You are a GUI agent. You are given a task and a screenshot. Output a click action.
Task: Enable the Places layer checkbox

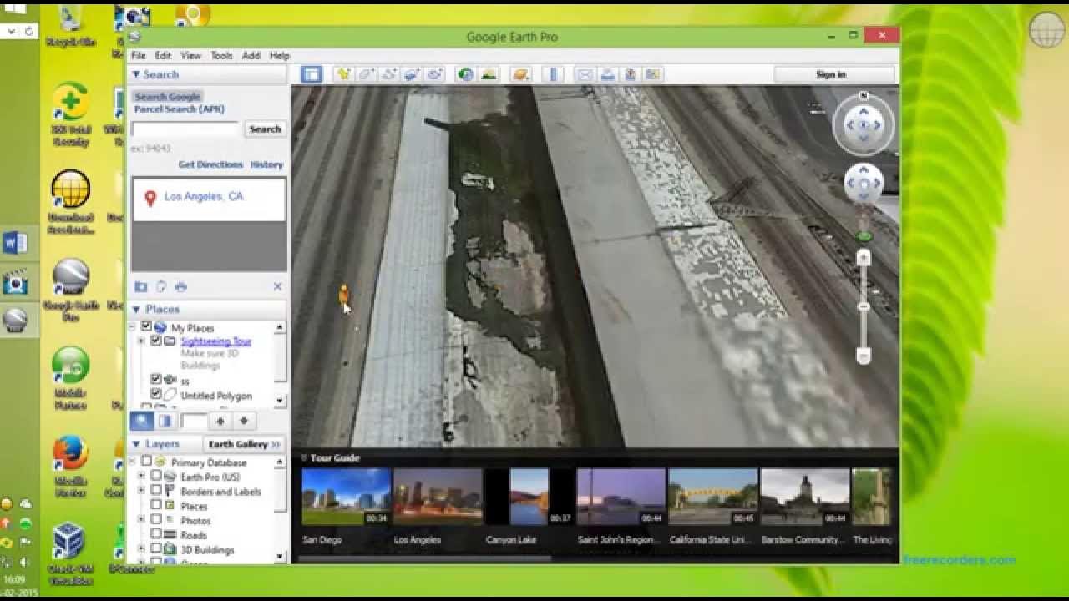155,505
